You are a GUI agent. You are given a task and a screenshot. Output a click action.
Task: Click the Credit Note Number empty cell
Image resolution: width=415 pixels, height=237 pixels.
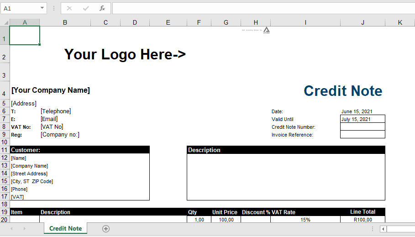(362, 127)
